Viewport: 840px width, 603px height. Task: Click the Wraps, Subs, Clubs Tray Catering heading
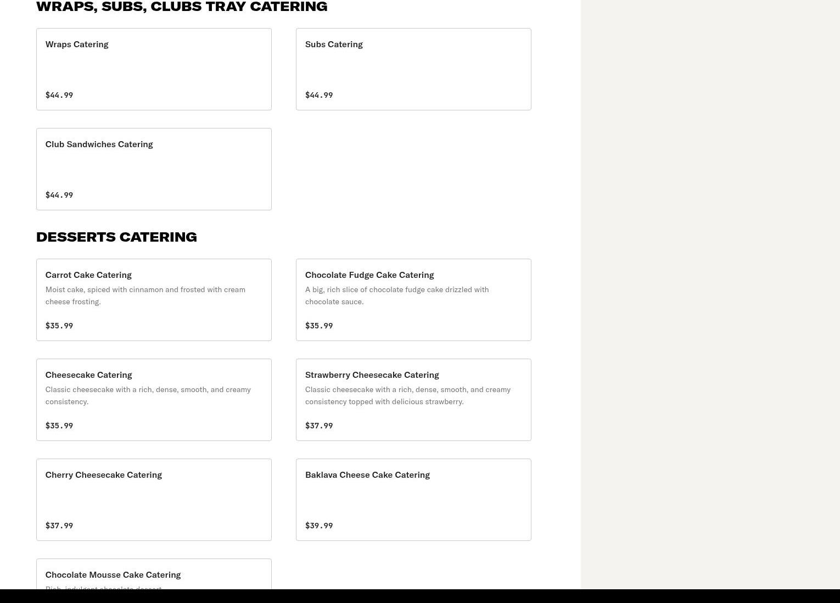[182, 7]
